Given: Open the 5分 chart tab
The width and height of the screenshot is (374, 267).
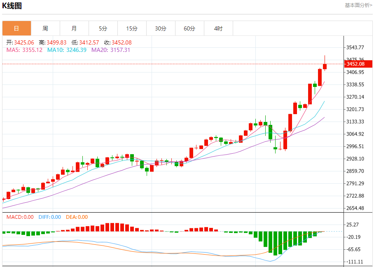Looking at the screenshot, I should click(103, 28).
